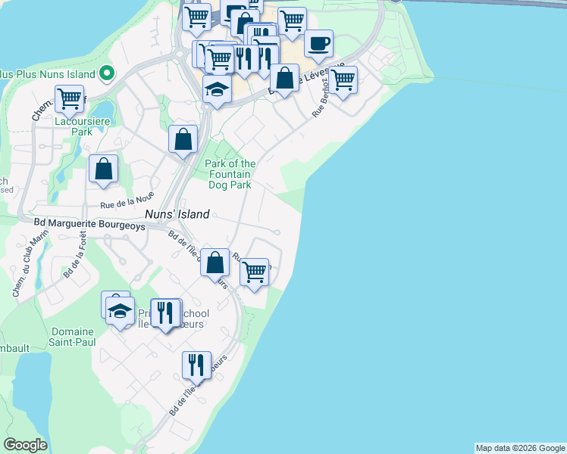
Task: Open the shopping bag marker above Rue de la Noue
Action: [103, 169]
